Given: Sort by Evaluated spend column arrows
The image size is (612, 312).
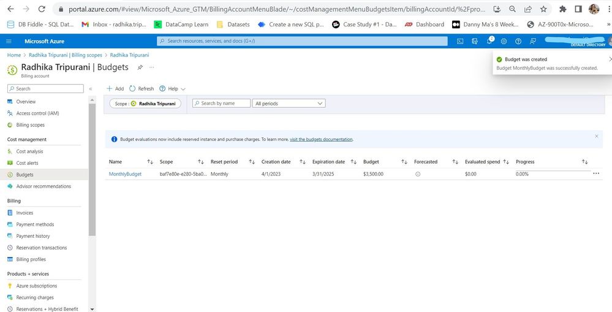Looking at the screenshot, I should click(506, 162).
